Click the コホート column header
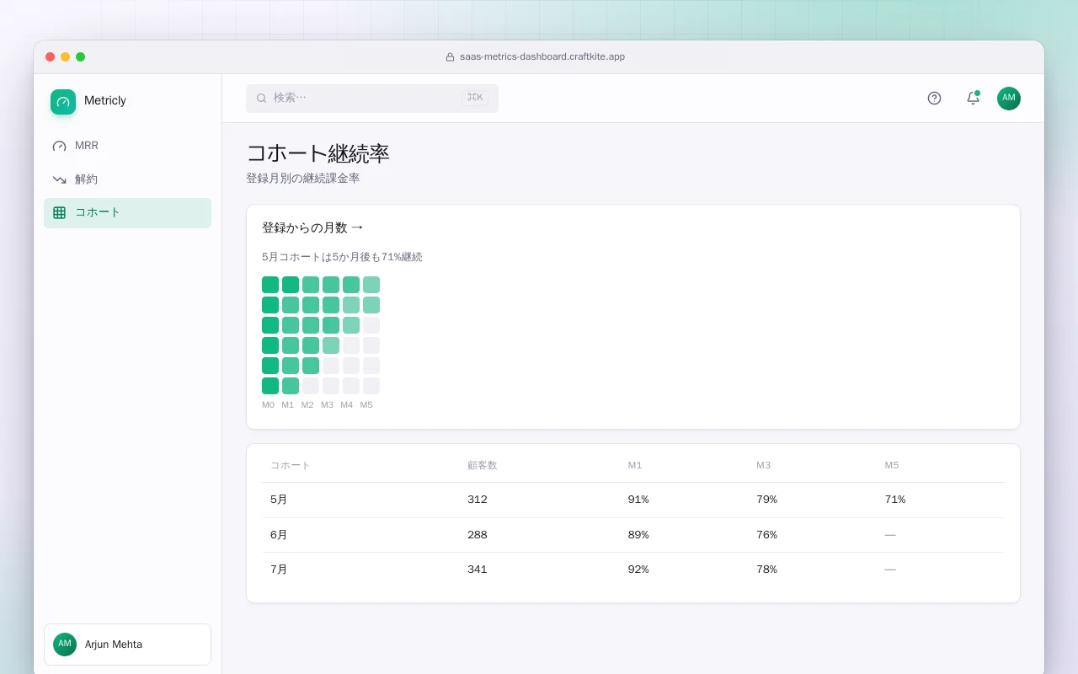The image size is (1078, 674). pyautogui.click(x=290, y=465)
